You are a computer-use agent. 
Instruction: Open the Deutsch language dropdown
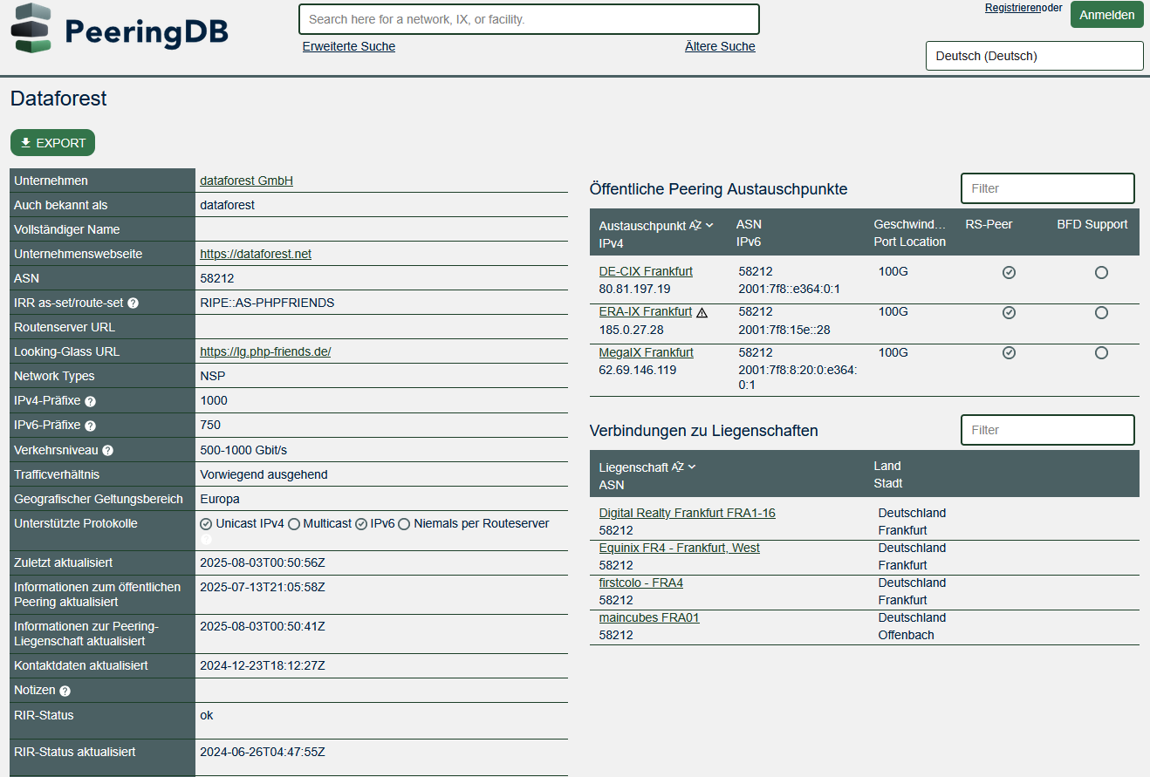[x=1034, y=56]
